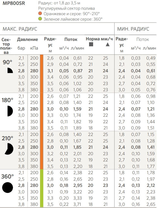The image size is (157, 208).
Task: Click the Регулируемый сектор полива text
Action: pyautogui.click(x=66, y=8)
